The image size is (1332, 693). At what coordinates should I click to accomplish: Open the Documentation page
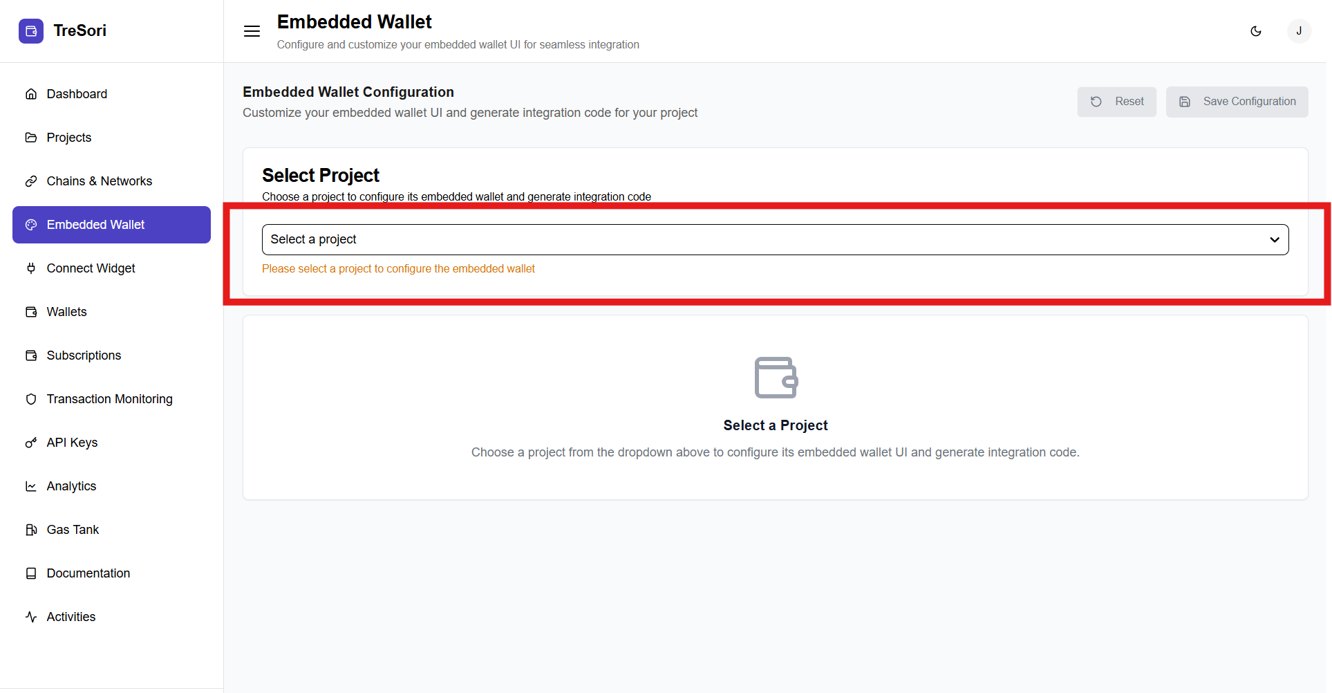(88, 573)
